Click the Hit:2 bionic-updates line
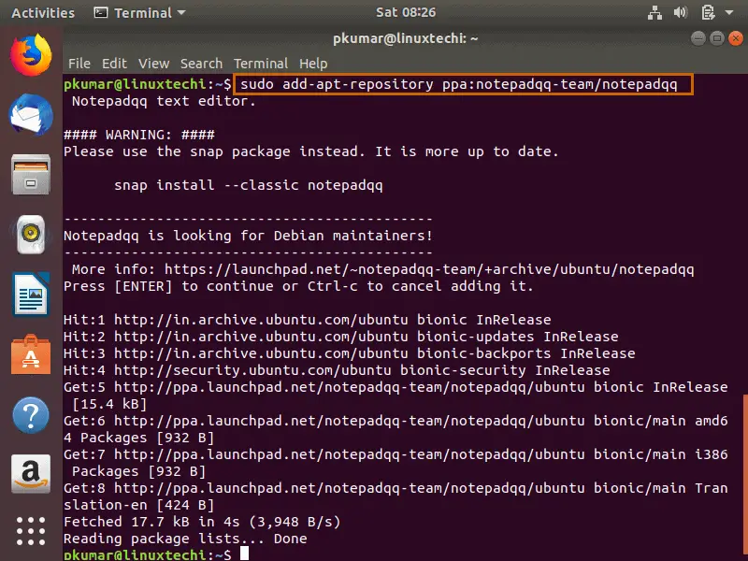The image size is (748, 561). tap(341, 337)
